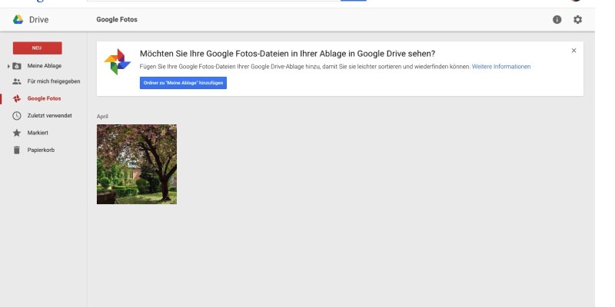Click the trash icon for Papierkorb
615x307 pixels.
pos(17,150)
